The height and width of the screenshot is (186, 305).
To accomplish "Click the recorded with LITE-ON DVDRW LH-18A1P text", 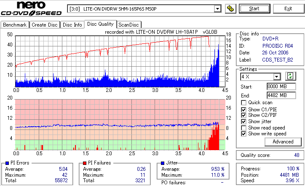I will [x=151, y=32].
